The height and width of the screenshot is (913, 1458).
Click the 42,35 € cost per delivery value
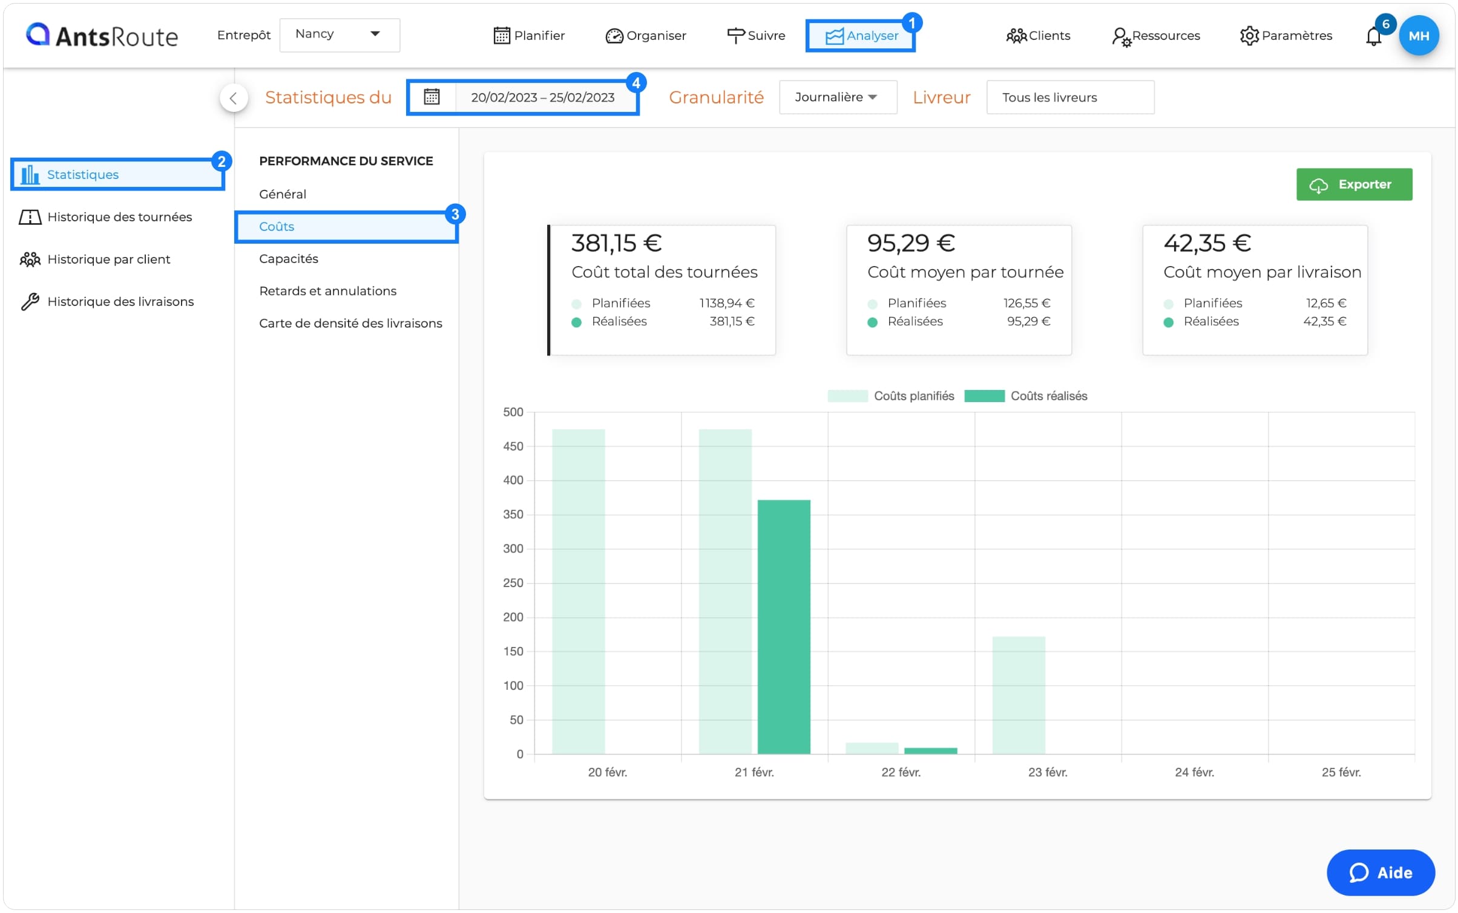pyautogui.click(x=1206, y=243)
